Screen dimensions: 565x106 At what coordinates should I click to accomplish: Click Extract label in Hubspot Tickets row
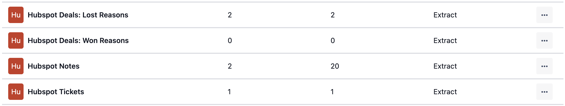(x=445, y=92)
